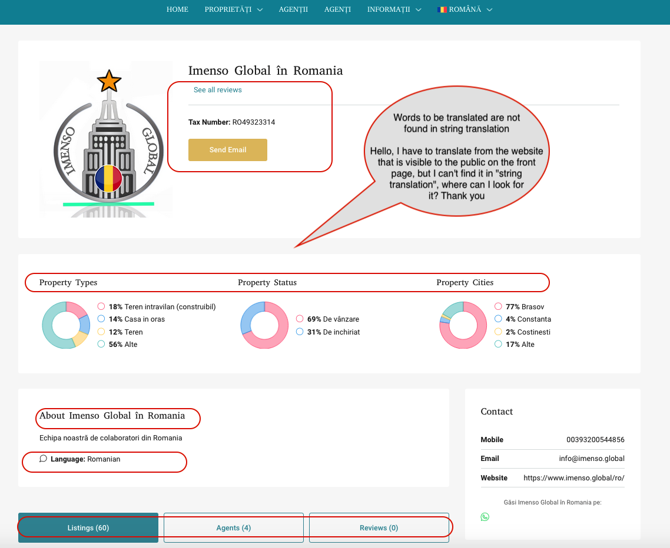Open the Informații menu label
The width and height of the screenshot is (670, 548).
(389, 9)
